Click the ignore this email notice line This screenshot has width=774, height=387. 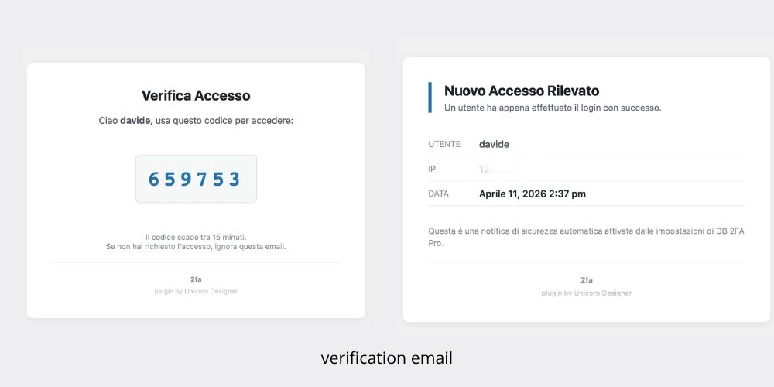[x=196, y=246]
